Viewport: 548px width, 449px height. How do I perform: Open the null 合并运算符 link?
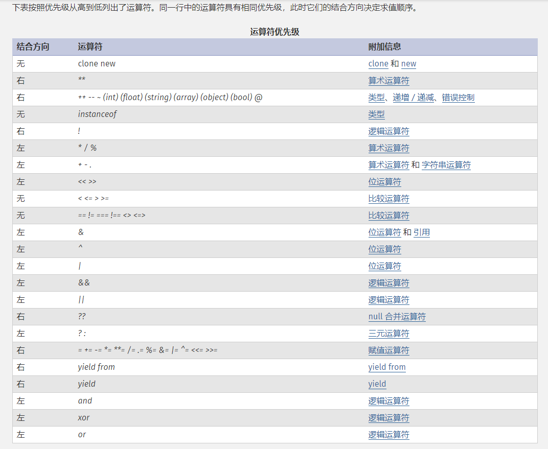397,317
